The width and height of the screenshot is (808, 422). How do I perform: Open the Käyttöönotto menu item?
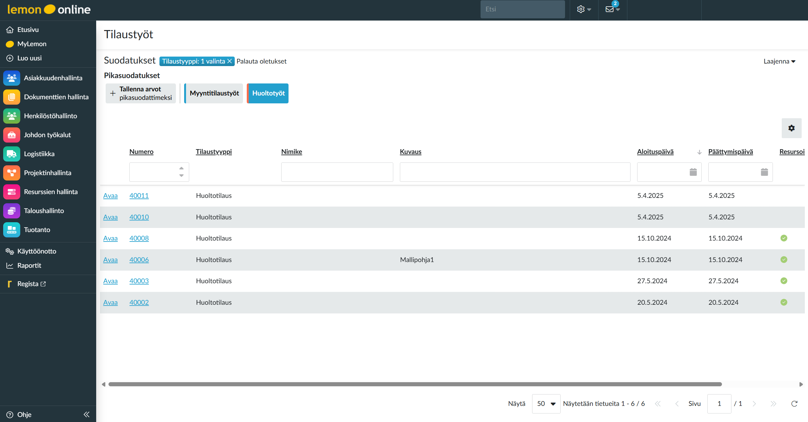click(x=36, y=251)
